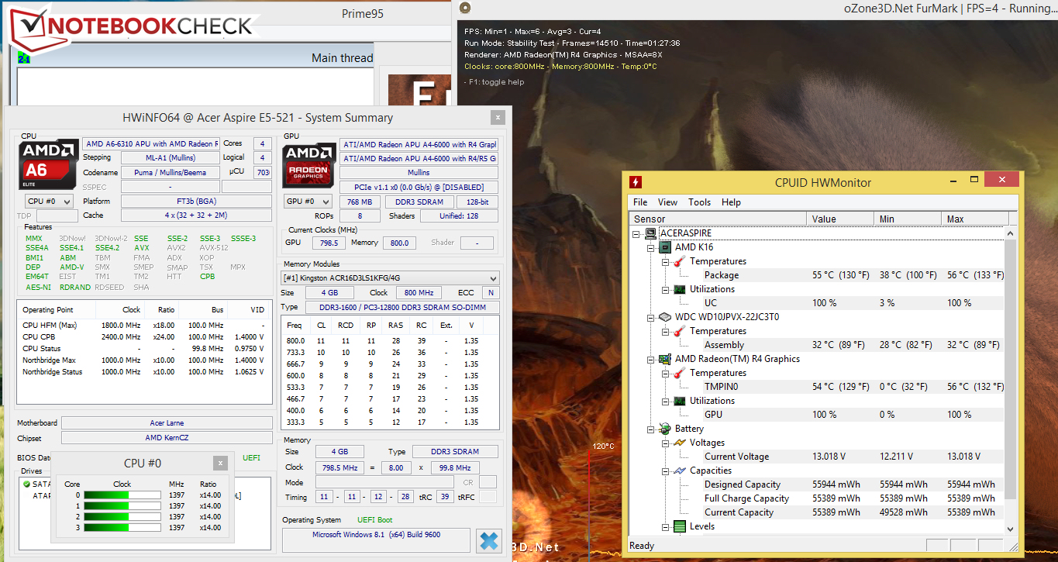Click the thermometer icon under Radeon R4 Graphics
This screenshot has height=562, width=1058.
pyautogui.click(x=679, y=373)
